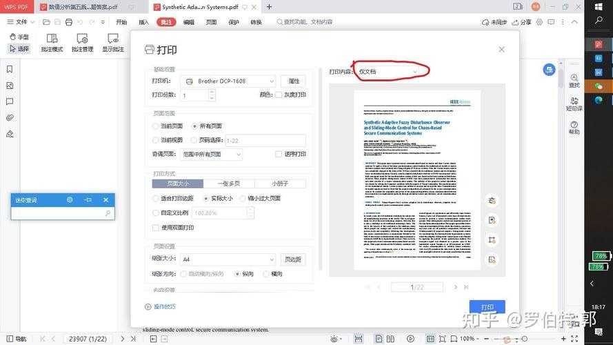The height and width of the screenshot is (345, 613).
Task: Select current page (当前页面) radio
Action: 155,126
